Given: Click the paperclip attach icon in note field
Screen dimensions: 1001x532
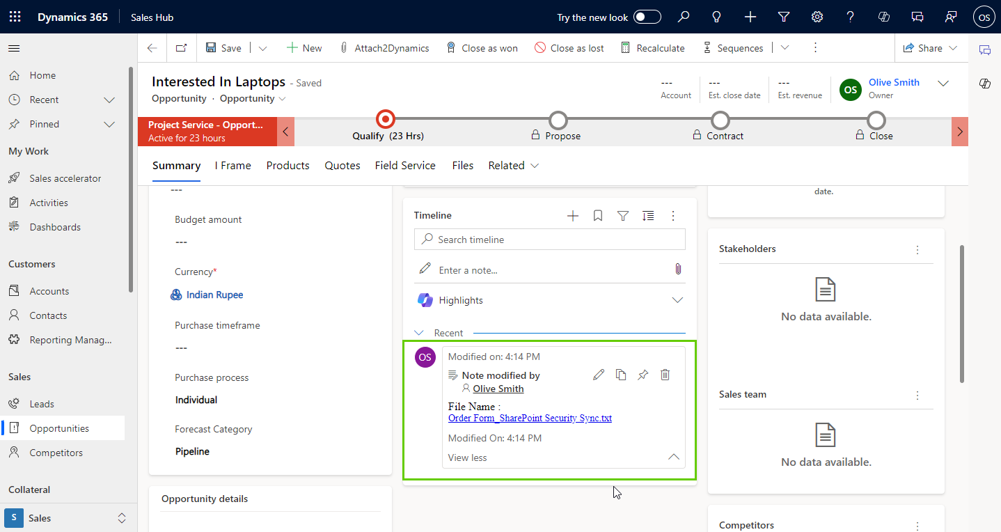Looking at the screenshot, I should (x=678, y=269).
